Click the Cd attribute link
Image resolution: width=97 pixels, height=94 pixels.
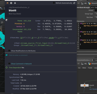pyautogui.click(x=21, y=38)
